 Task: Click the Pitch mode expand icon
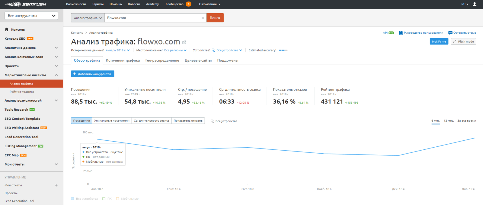(x=455, y=41)
